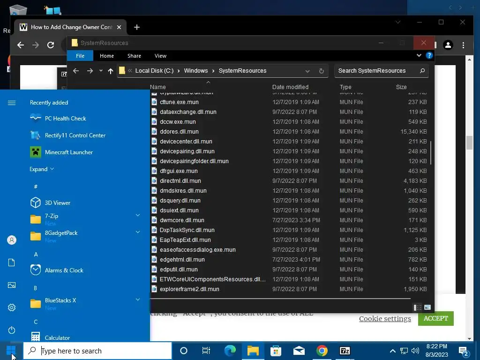Image resolution: width=480 pixels, height=360 pixels.
Task: Open a new Chrome tab
Action: (x=137, y=27)
